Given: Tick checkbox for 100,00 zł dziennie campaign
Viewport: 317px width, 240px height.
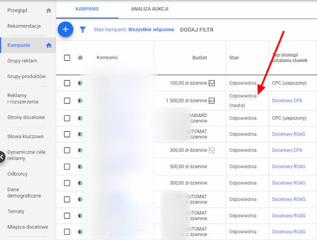Looking at the screenshot, I should [x=67, y=83].
